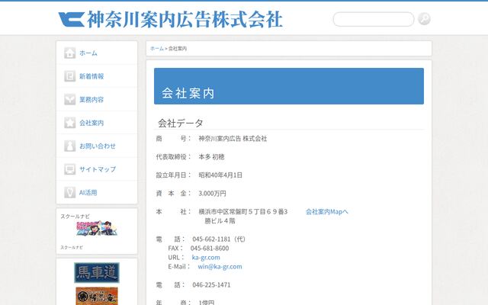Click the company logo mark in header

pyautogui.click(x=71, y=20)
